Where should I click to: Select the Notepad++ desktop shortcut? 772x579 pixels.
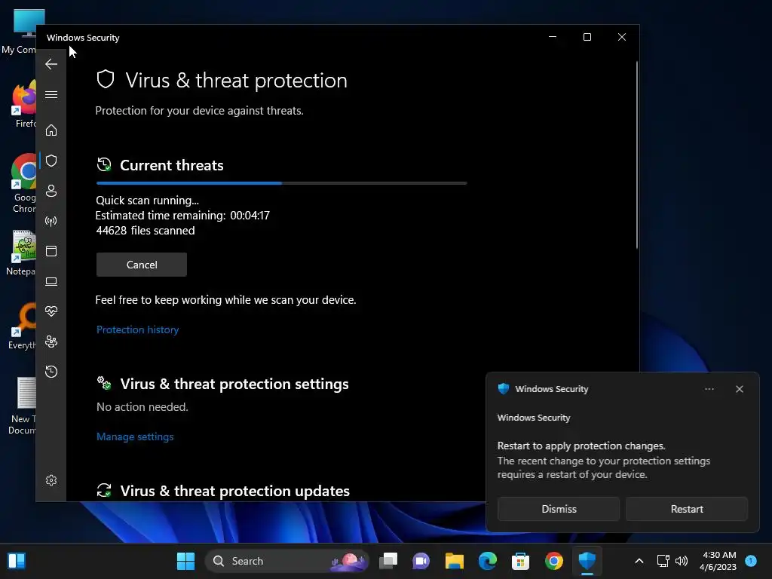point(20,253)
